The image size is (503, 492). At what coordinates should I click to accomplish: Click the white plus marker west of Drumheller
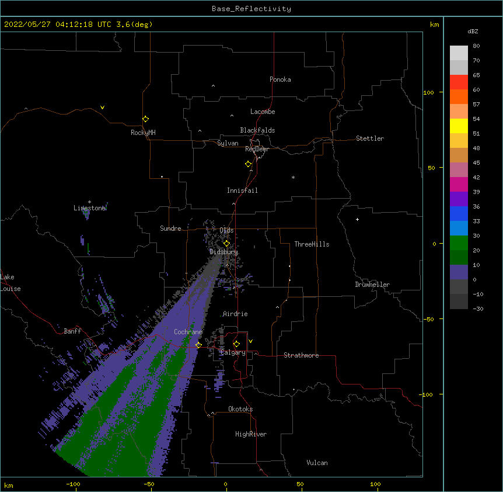(x=357, y=219)
